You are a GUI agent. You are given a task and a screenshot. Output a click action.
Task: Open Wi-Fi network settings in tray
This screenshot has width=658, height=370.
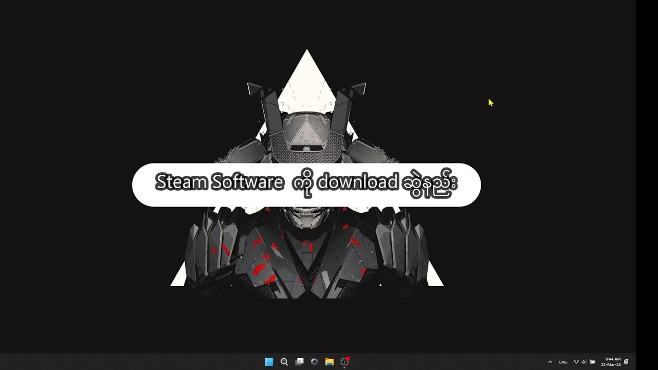click(576, 362)
